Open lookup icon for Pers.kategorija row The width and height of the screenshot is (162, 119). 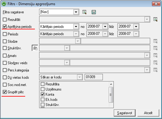pyautogui.click(x=155, y=70)
